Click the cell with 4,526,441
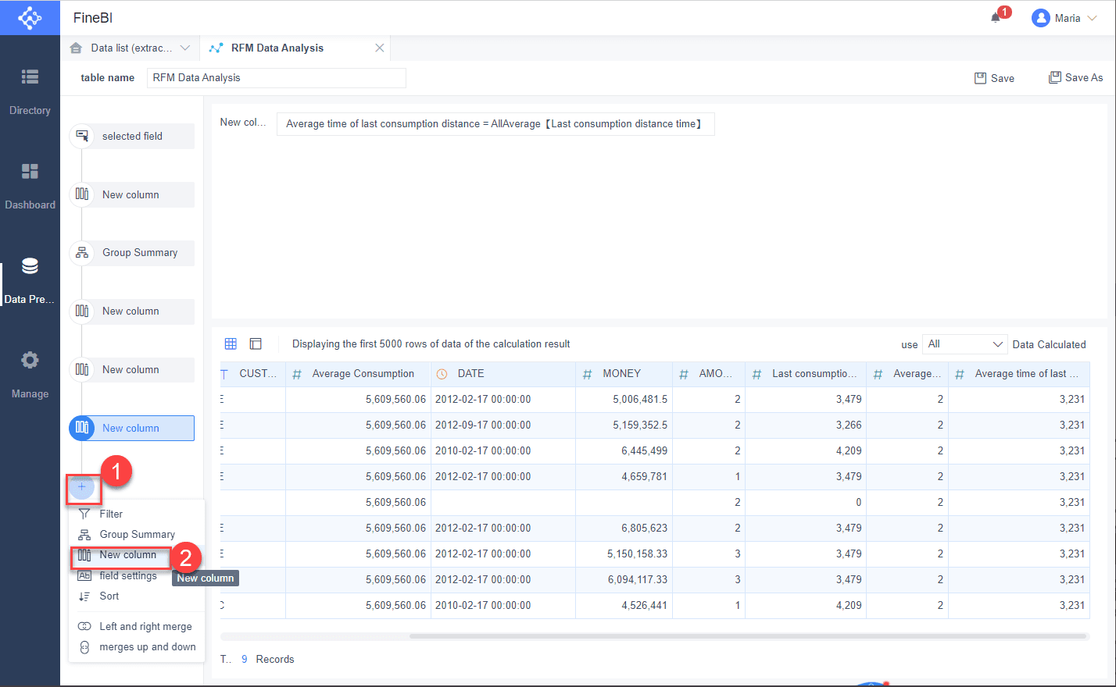Image resolution: width=1116 pixels, height=687 pixels. (624, 605)
